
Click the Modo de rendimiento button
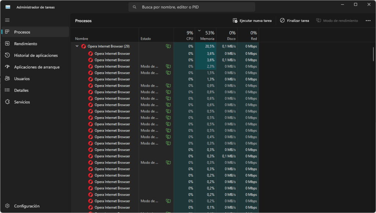point(337,21)
